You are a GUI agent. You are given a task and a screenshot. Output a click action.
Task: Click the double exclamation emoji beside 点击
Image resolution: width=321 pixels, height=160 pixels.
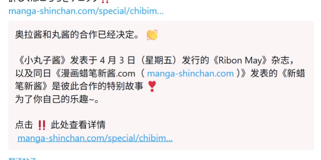[42, 125]
